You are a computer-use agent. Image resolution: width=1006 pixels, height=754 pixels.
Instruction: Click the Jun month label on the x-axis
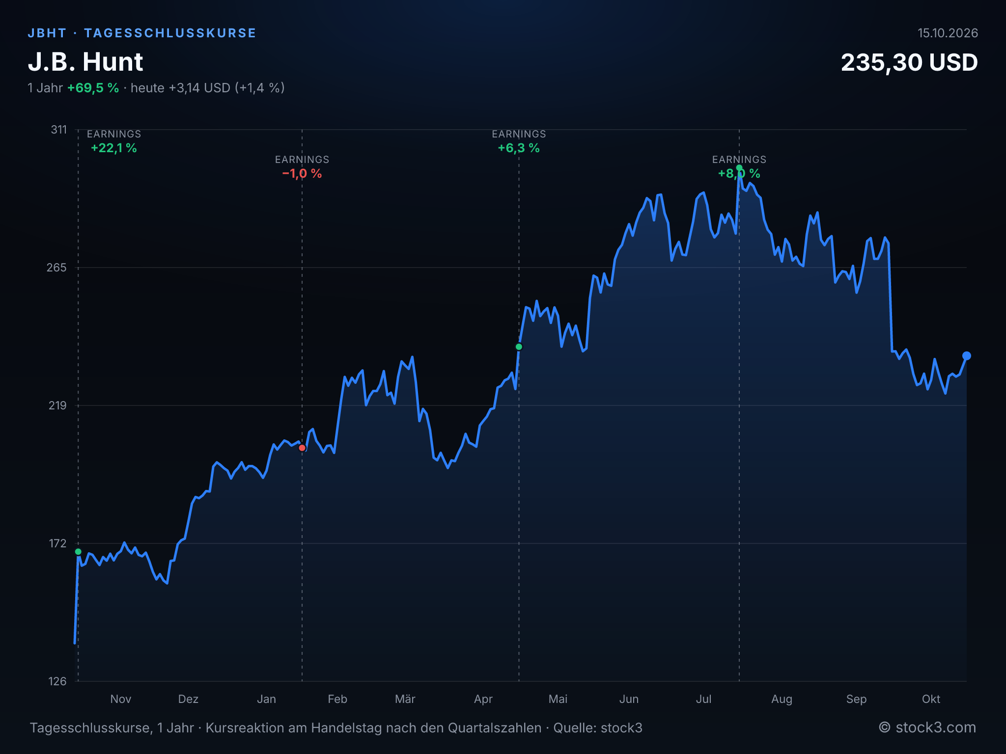pos(629,699)
